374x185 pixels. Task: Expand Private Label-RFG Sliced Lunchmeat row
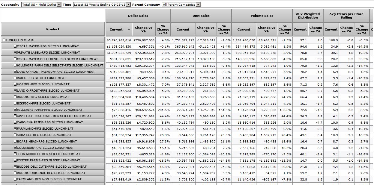point(15,53)
